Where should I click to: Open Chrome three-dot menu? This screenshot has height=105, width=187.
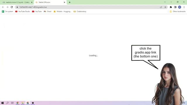coord(184,7)
